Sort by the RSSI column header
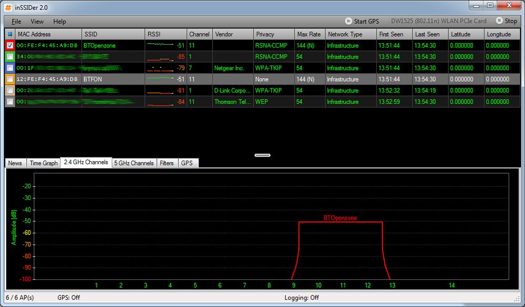The image size is (525, 307). coord(166,34)
